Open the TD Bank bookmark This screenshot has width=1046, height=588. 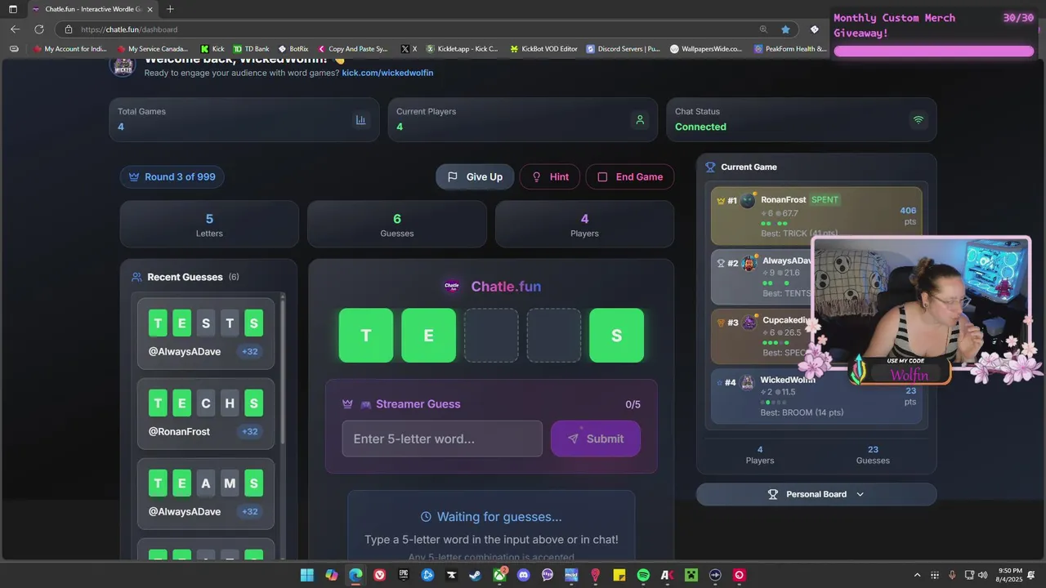[x=251, y=49]
